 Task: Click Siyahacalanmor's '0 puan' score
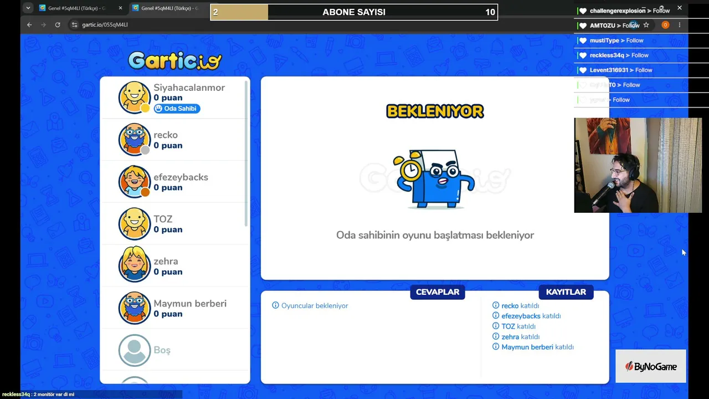pos(168,98)
